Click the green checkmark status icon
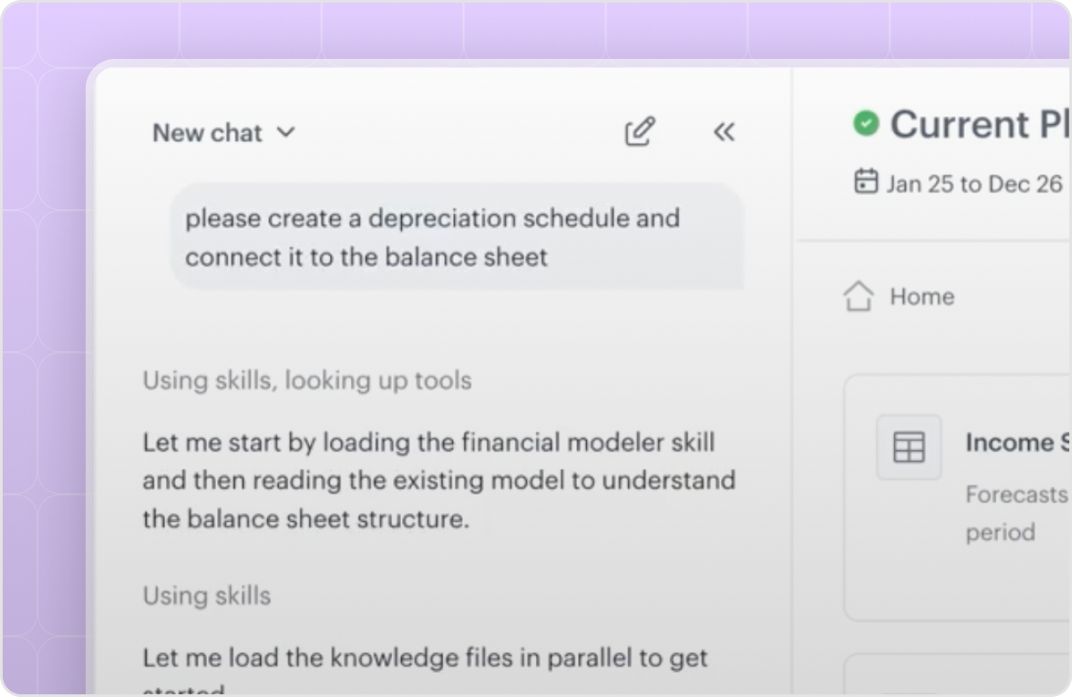The image size is (1072, 697). 866,123
